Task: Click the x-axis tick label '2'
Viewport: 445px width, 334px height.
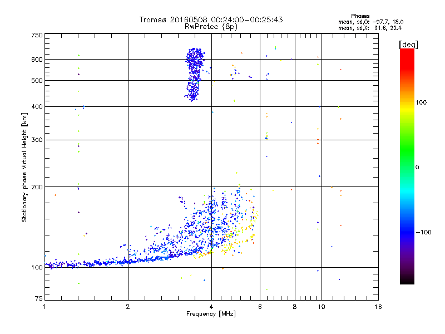Action: 128,307
